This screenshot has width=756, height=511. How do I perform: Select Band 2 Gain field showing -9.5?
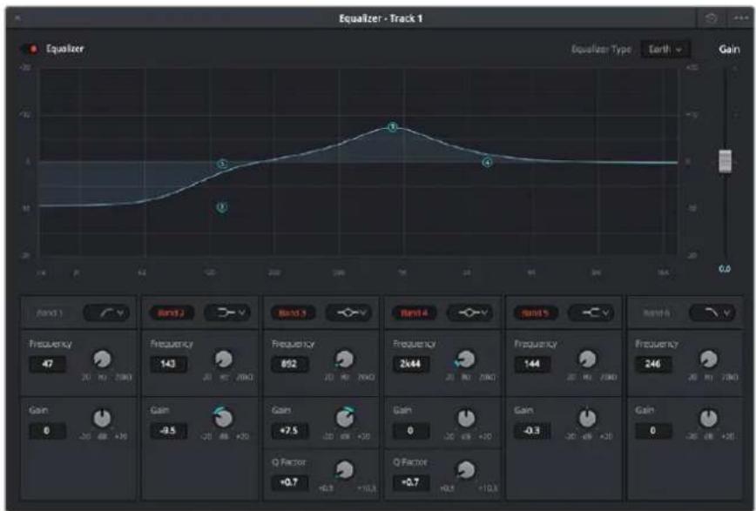[168, 431]
